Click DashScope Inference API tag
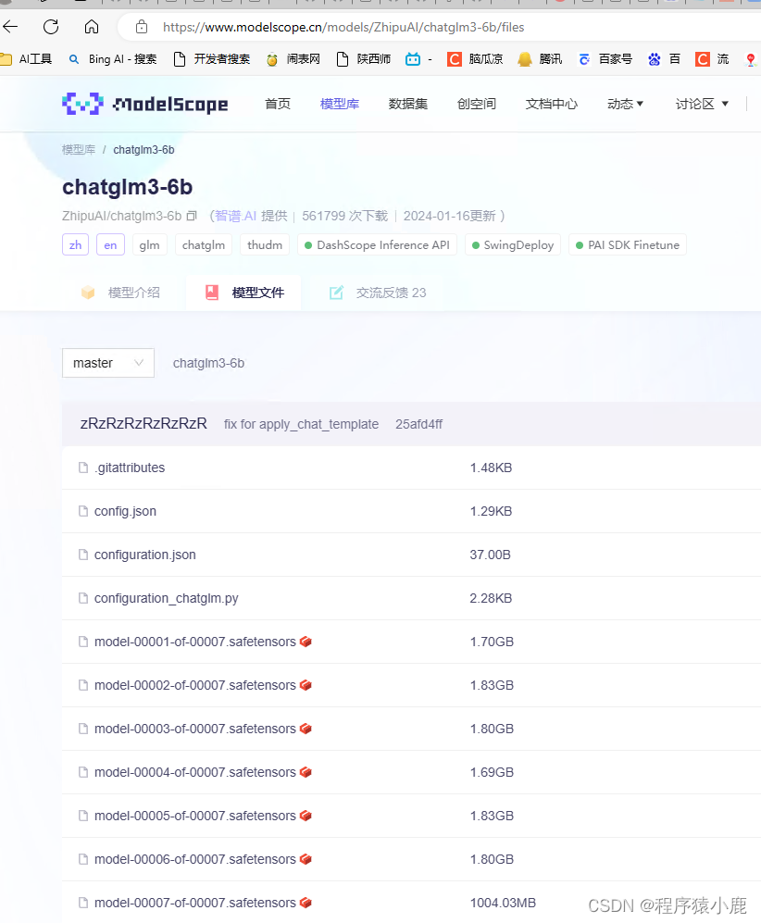This screenshot has height=923, width=761. click(x=378, y=245)
